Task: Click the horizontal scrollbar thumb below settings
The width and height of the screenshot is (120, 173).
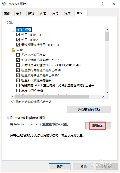Action: pos(52,96)
